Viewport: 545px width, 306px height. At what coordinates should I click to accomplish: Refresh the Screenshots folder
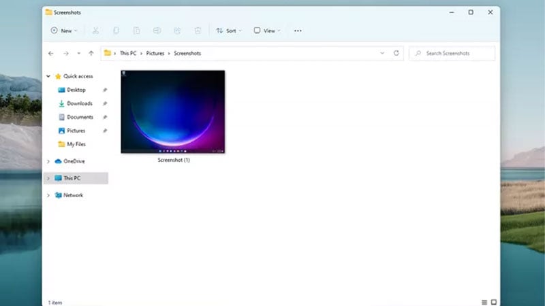pyautogui.click(x=396, y=53)
